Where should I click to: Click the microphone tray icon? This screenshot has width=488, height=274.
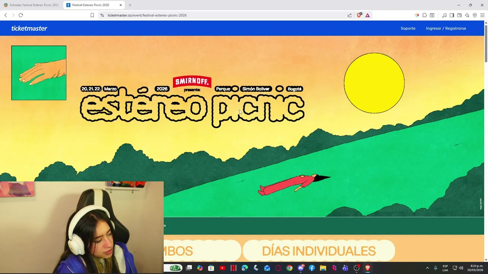pos(435,268)
